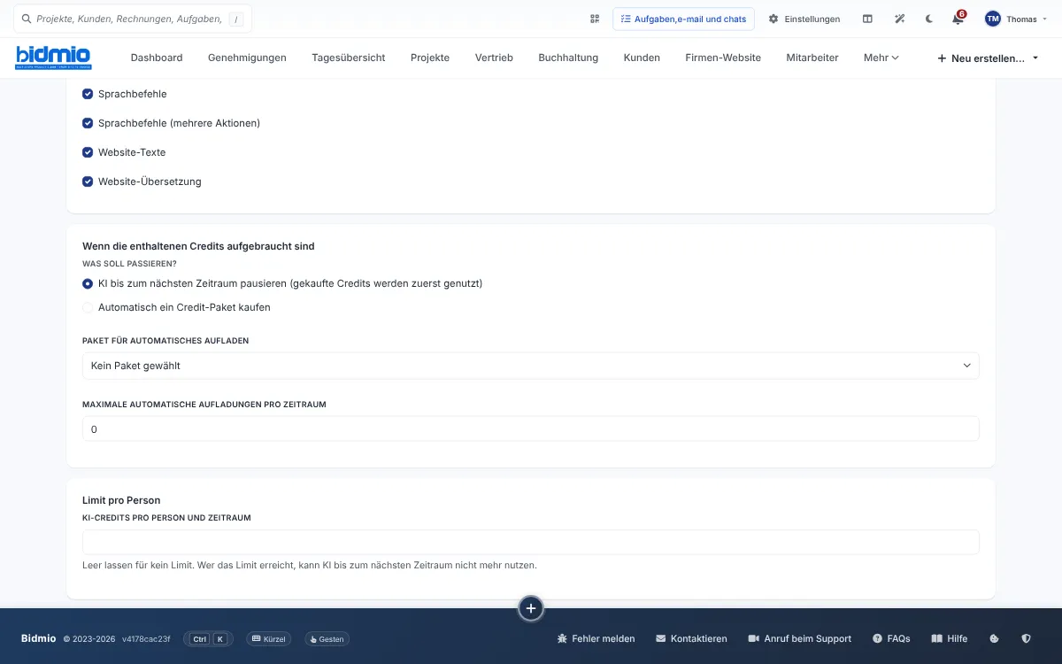Click the round plus button above the footer
The width and height of the screenshot is (1062, 664).
pyautogui.click(x=531, y=608)
